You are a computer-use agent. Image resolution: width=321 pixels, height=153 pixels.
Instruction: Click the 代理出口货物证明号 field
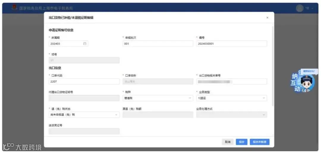[84, 98]
